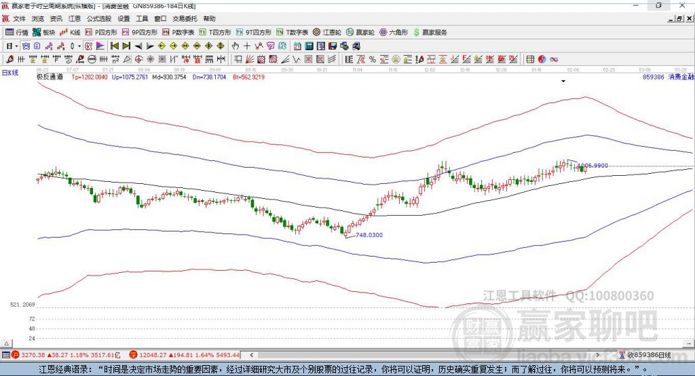The height and width of the screenshot is (376, 695).
Task: Switch to the K线 chart view
Action: click(x=70, y=33)
